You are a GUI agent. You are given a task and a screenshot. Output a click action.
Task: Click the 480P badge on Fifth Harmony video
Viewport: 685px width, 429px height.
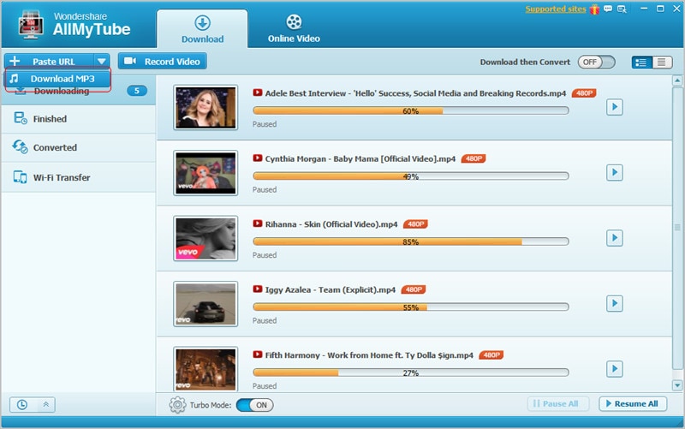click(491, 355)
